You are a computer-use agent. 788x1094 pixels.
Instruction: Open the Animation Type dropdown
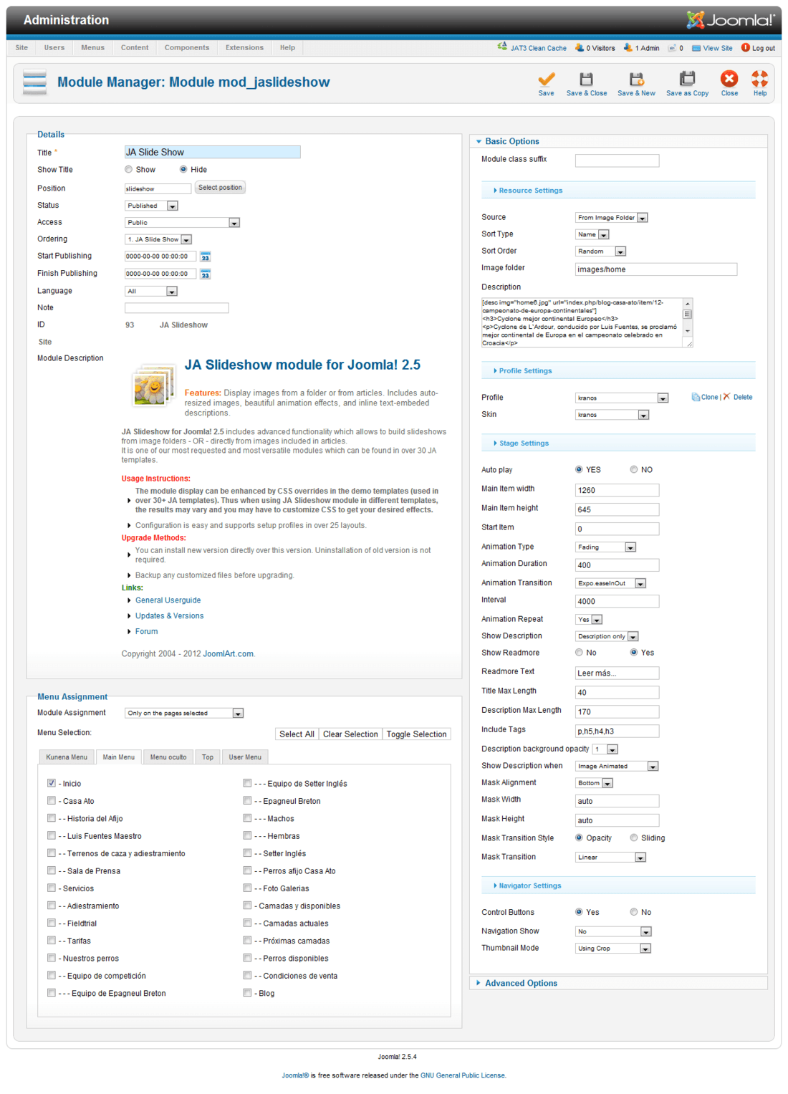(x=606, y=547)
